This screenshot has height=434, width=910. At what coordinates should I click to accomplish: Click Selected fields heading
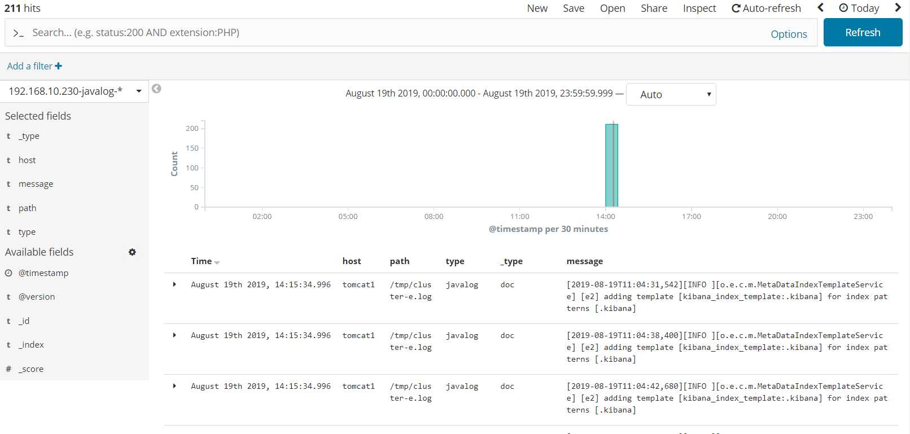point(38,116)
